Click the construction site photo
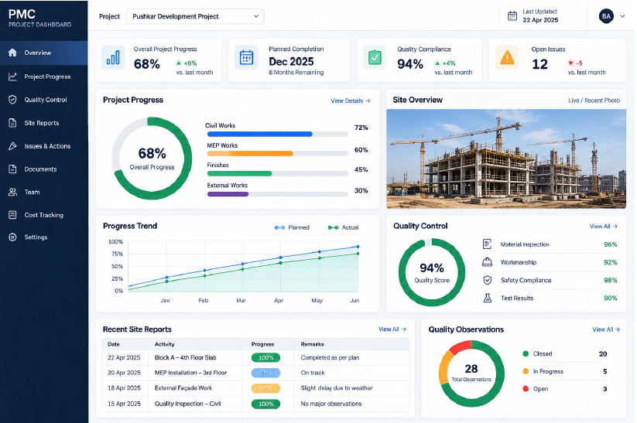637x423 pixels. coord(505,159)
